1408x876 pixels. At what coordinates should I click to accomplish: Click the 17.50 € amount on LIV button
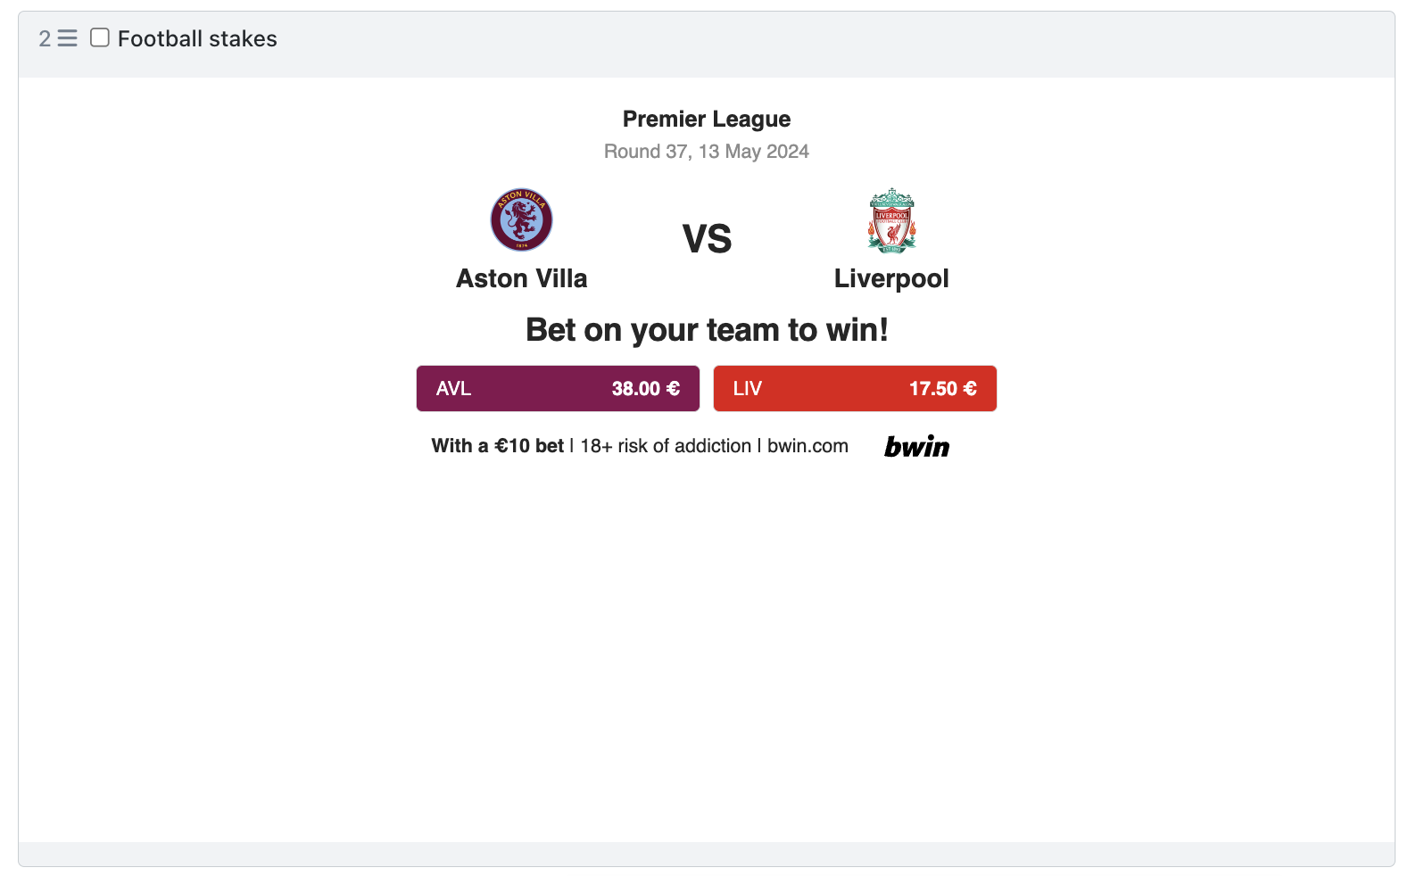(x=943, y=389)
